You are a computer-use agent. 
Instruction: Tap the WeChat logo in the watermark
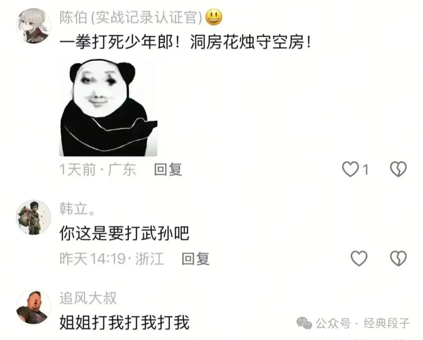304,323
